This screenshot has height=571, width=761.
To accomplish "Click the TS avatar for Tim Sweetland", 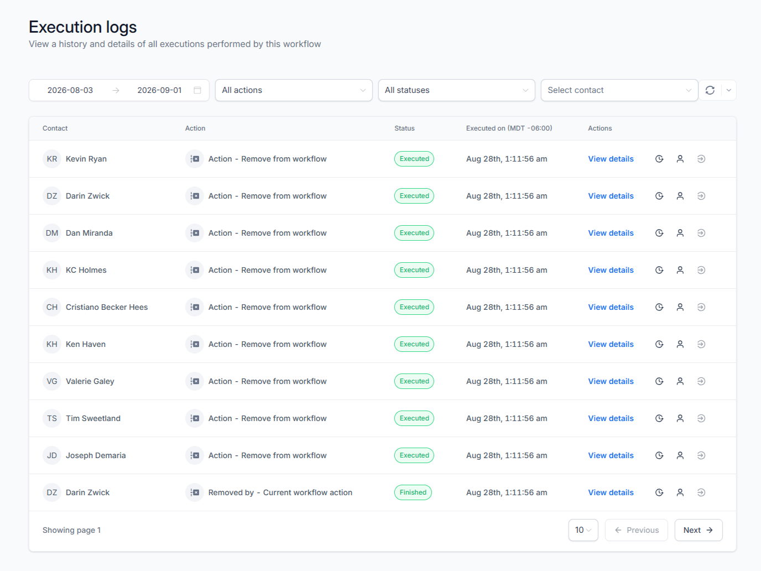I will point(52,418).
